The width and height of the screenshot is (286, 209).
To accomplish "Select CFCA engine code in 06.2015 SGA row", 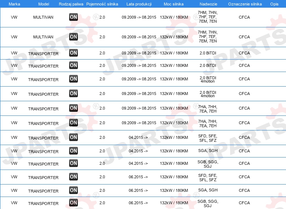I will point(244,190).
